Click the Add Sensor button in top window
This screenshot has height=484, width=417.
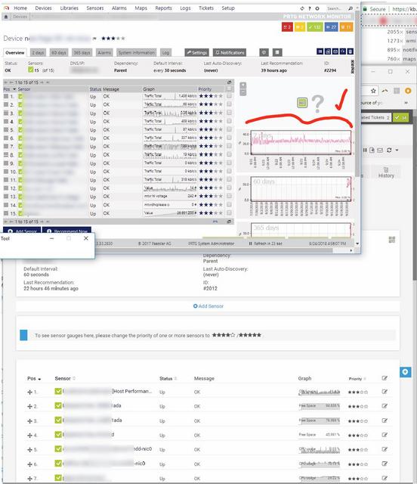point(22,231)
